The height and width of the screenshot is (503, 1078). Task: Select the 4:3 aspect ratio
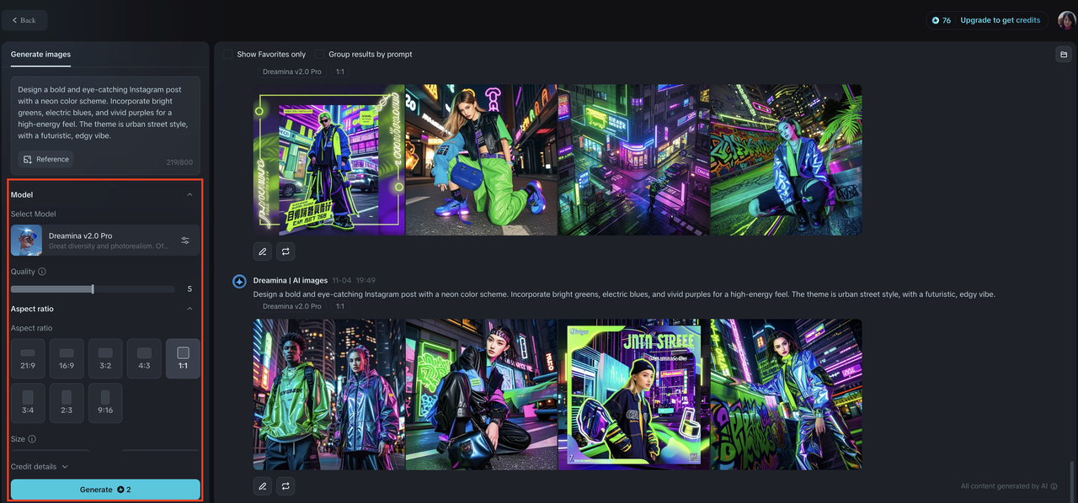coord(144,358)
